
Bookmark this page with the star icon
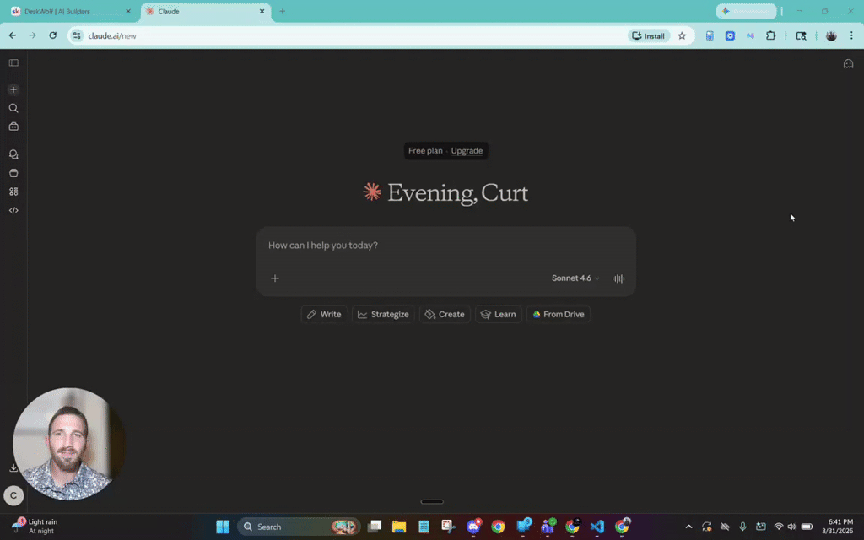(682, 35)
